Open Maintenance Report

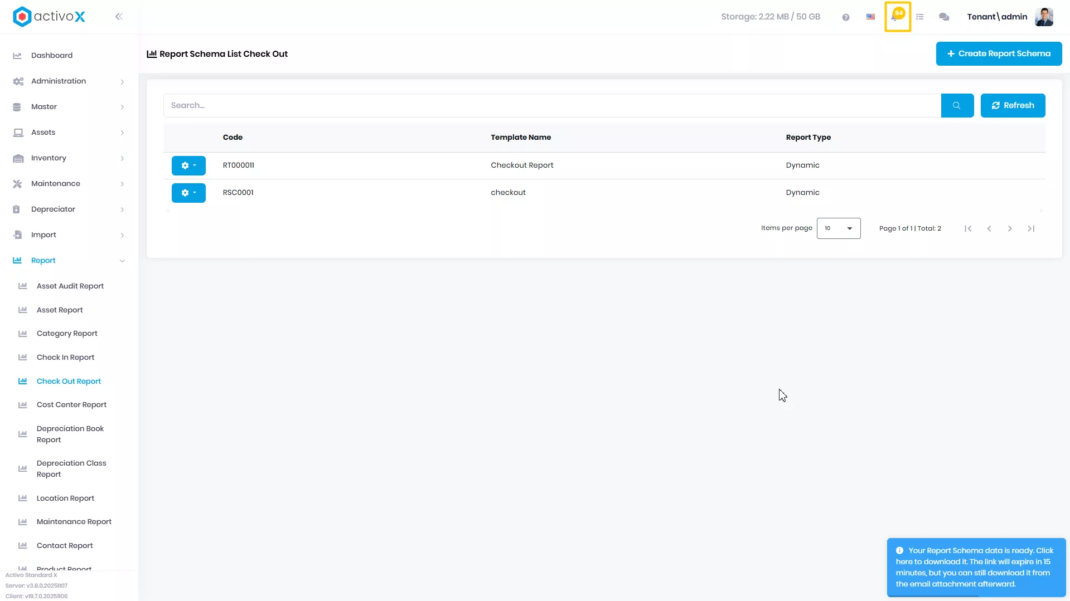coord(74,522)
